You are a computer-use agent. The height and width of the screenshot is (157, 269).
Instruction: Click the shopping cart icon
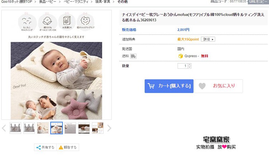(x=151, y=86)
